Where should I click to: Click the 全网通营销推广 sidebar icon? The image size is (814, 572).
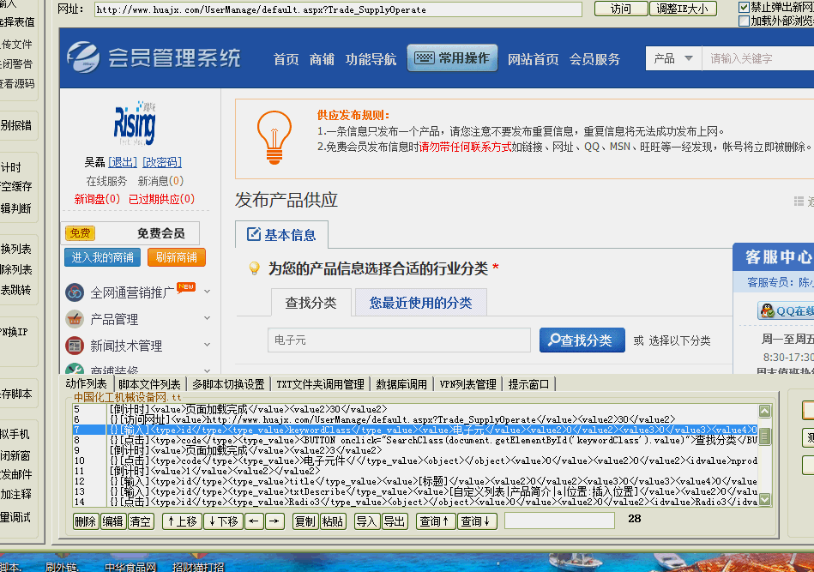click(75, 292)
